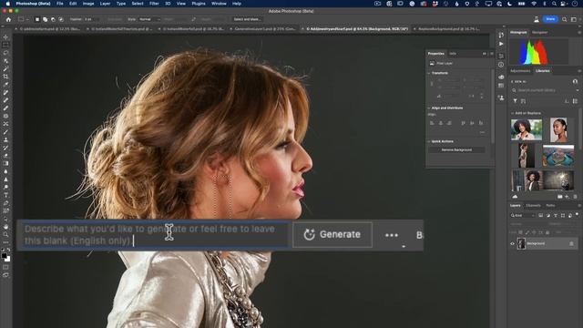Open the Kind filter dropdown in Layers
This screenshot has height=328, width=583.
pyautogui.click(x=523, y=215)
